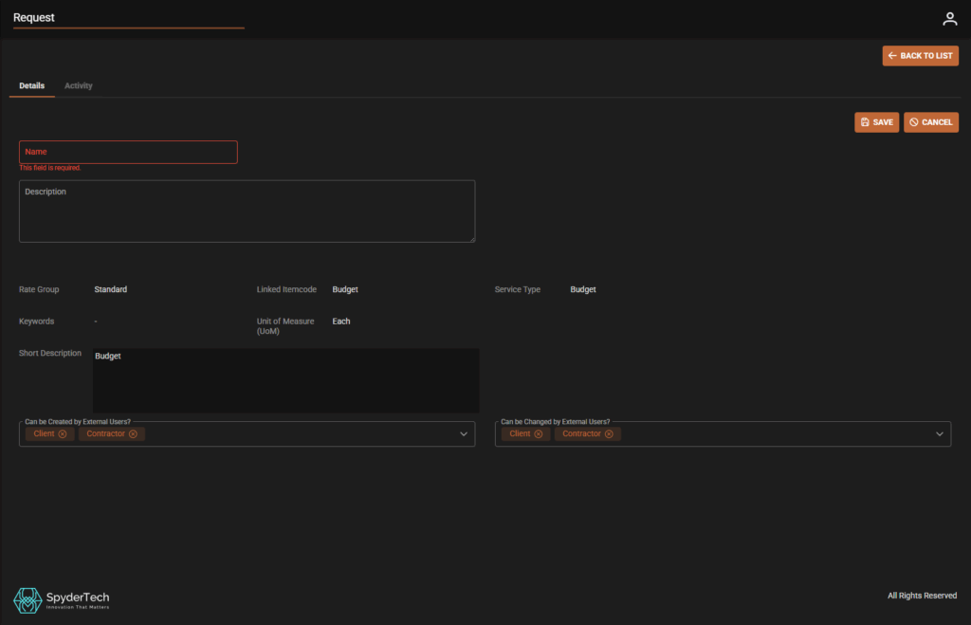971x625 pixels.
Task: Click into the Description text area
Action: pyautogui.click(x=247, y=211)
